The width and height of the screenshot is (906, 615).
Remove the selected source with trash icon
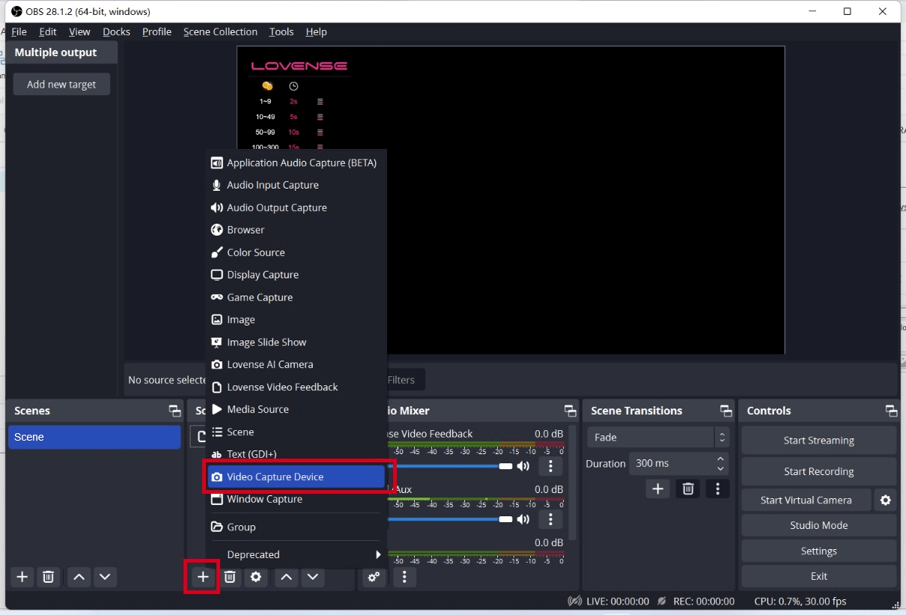pyautogui.click(x=230, y=577)
